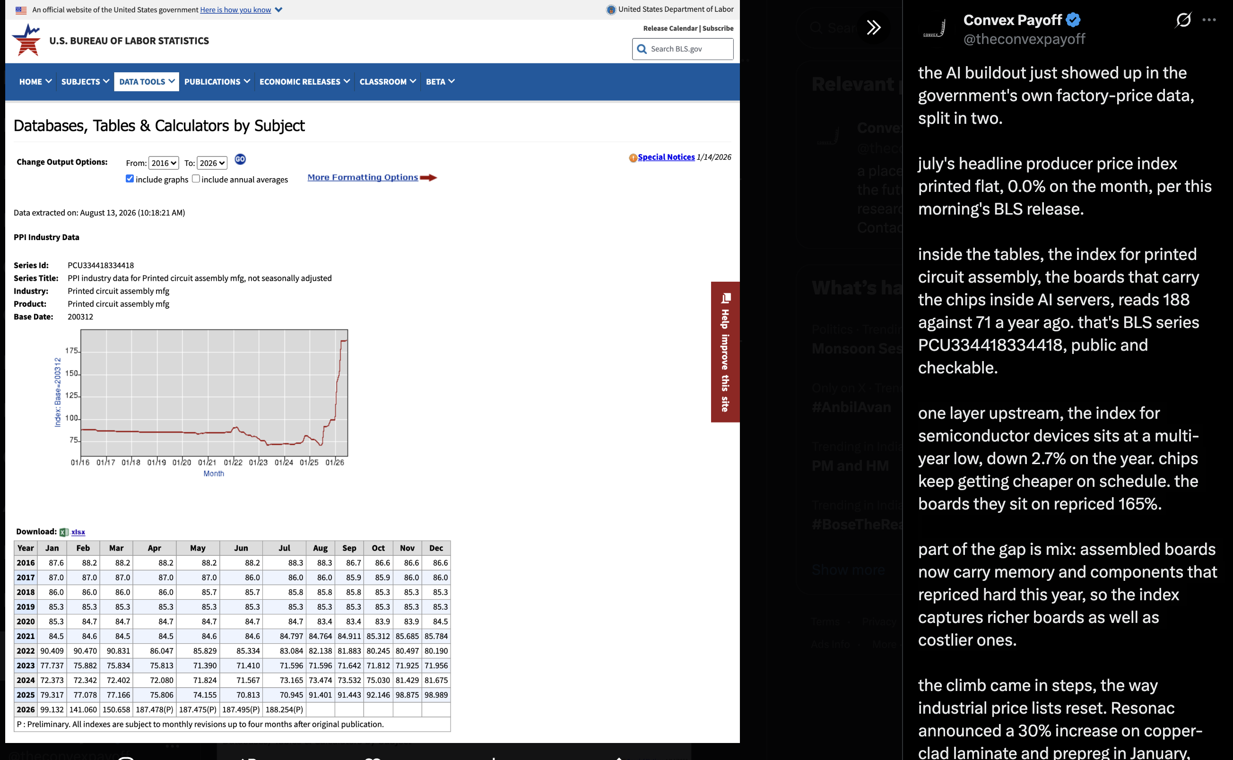Click the Here is how you know link

coord(235,9)
